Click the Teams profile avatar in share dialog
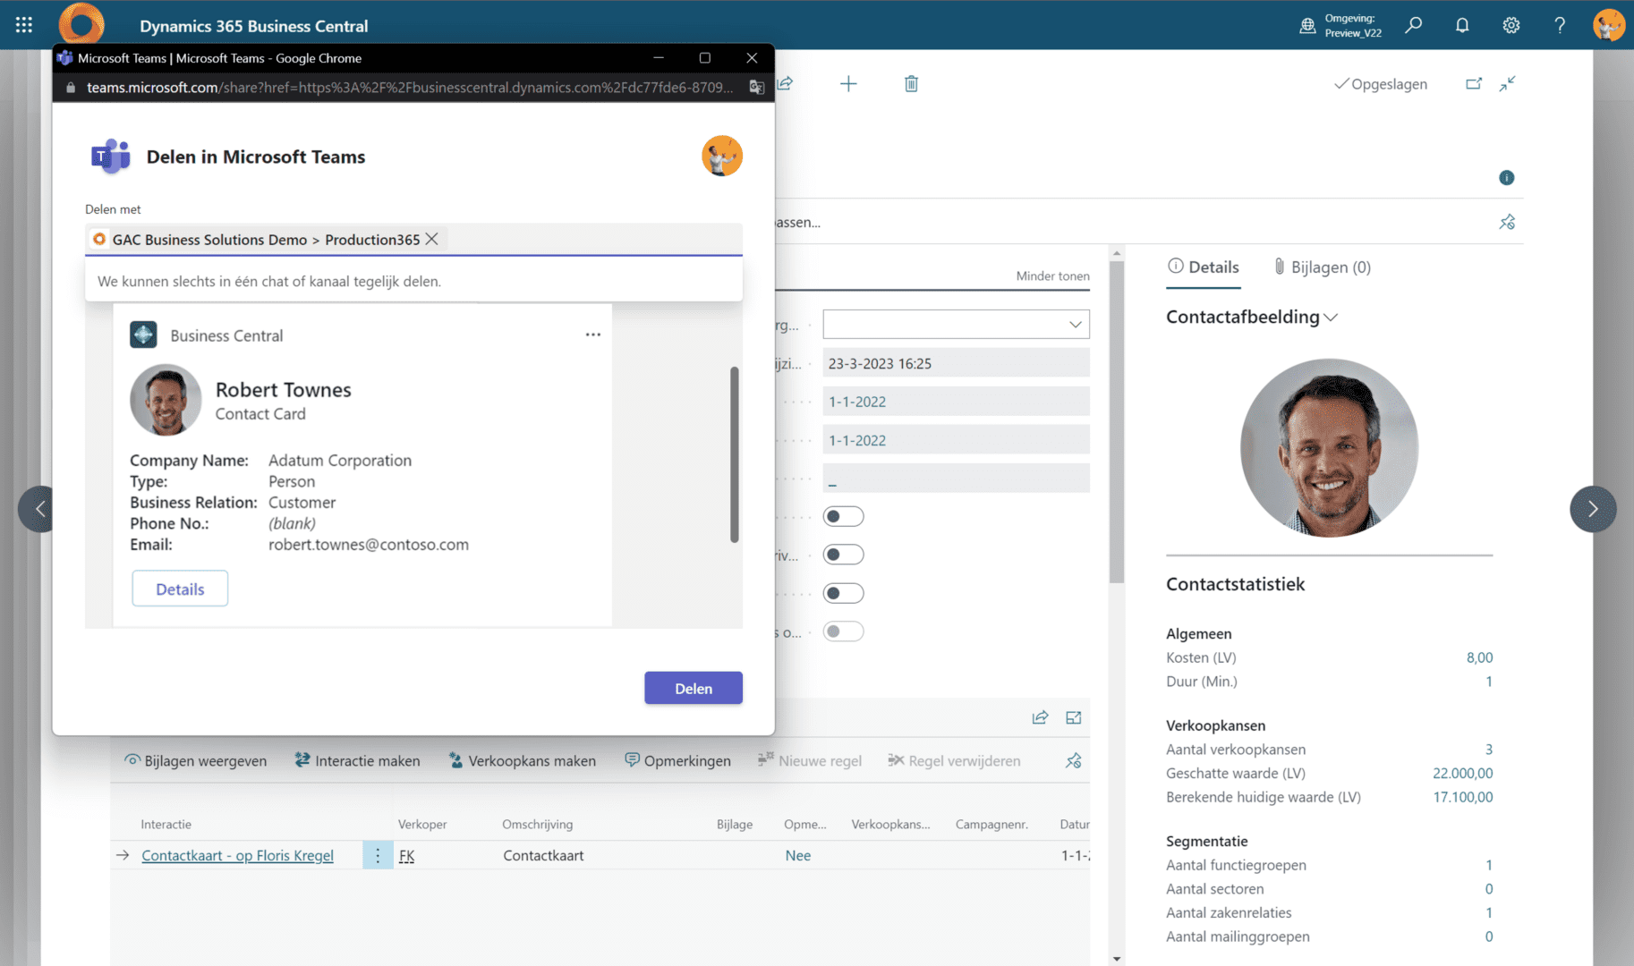 pyautogui.click(x=722, y=156)
